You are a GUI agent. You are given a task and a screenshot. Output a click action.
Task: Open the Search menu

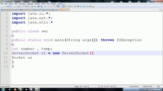(11, 4)
